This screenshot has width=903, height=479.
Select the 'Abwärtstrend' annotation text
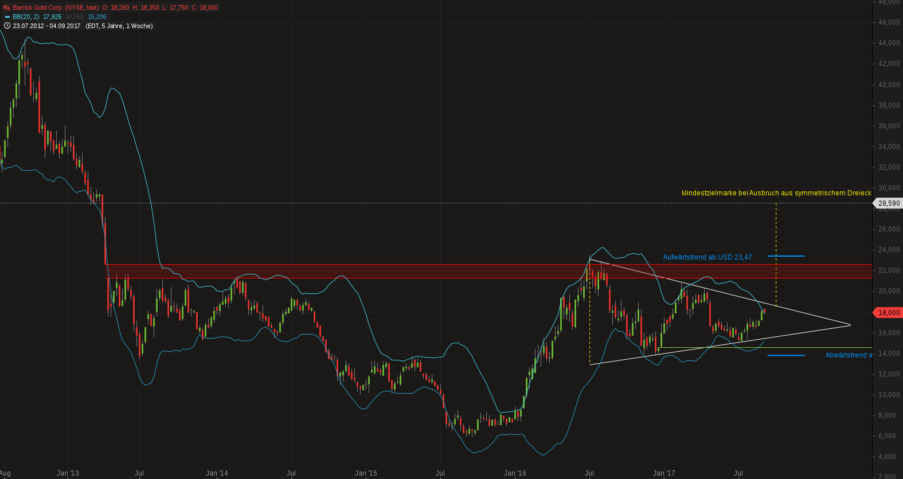848,355
